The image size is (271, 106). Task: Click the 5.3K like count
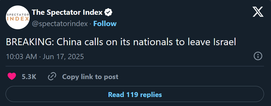(29, 77)
